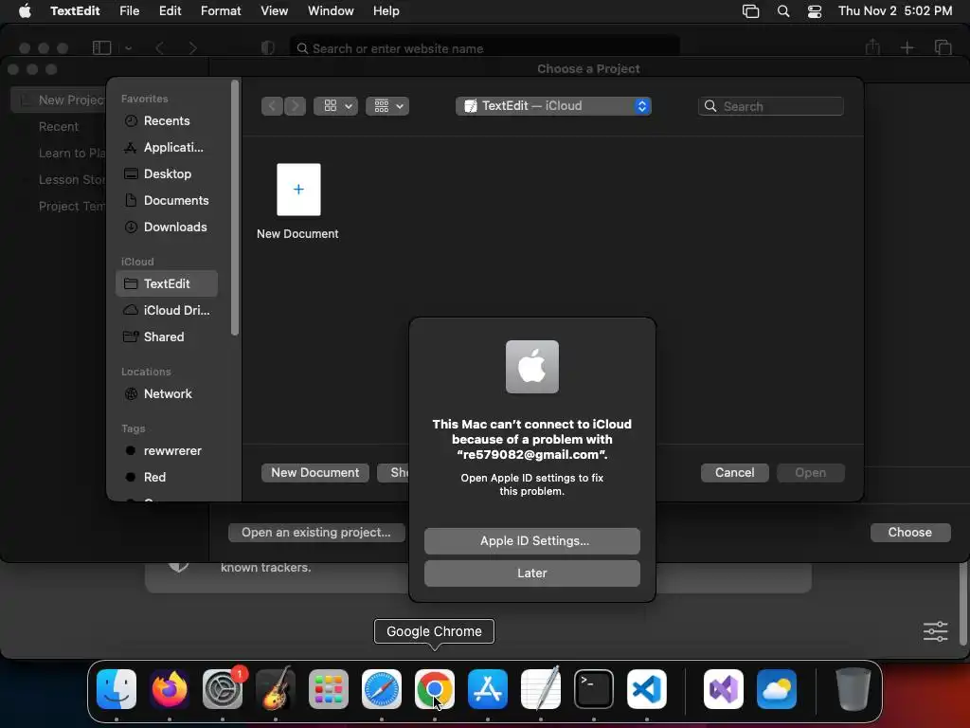Open Control Center in menu bar

pos(815,11)
